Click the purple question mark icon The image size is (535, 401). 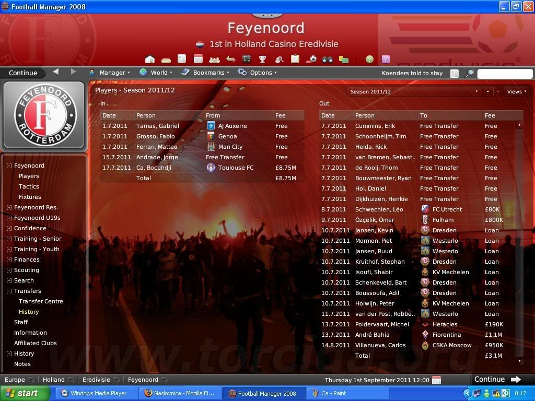386,60
